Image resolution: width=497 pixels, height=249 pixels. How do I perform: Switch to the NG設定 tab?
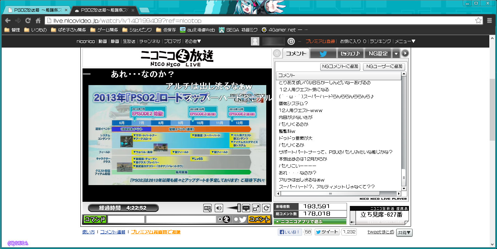pyautogui.click(x=378, y=53)
